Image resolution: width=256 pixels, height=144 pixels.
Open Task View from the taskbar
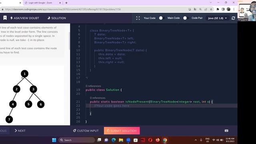[99, 140]
